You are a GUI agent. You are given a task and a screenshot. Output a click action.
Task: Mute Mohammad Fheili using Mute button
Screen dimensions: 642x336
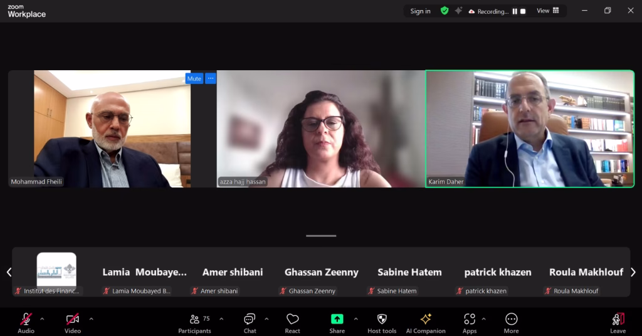[194, 78]
